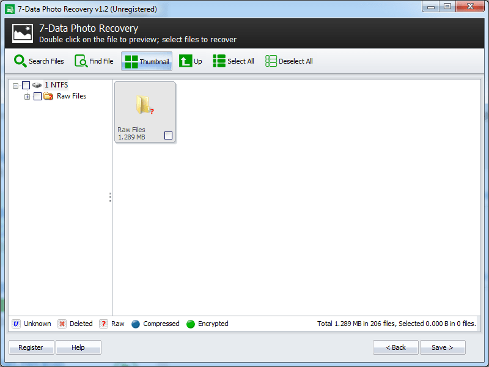Check the Raw Files checkbox in tree
Screen dimensions: 489x367
point(37,96)
